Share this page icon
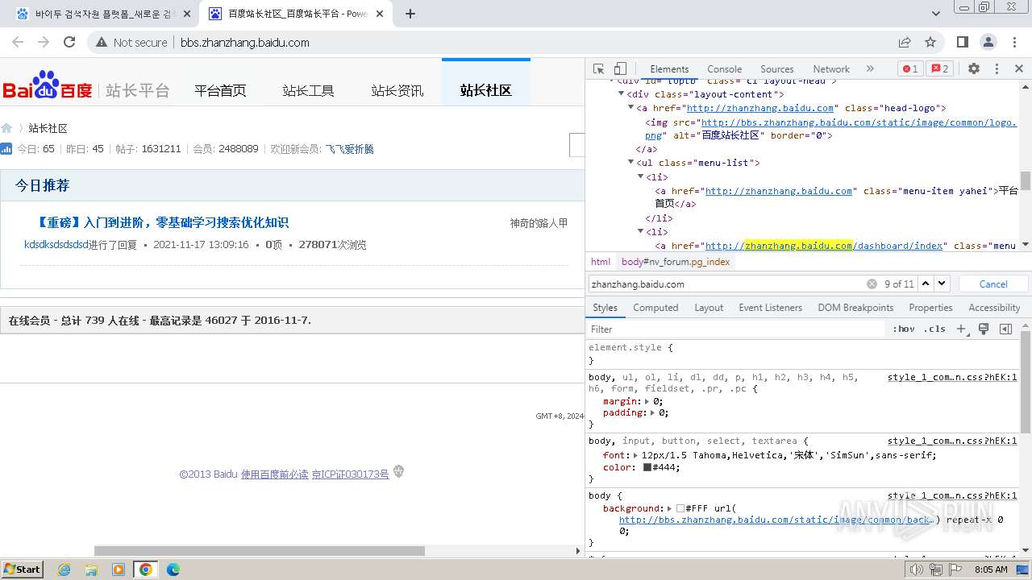 coord(905,43)
